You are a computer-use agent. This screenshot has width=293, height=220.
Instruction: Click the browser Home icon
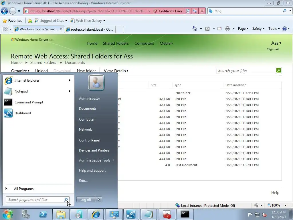[x=195, y=29]
